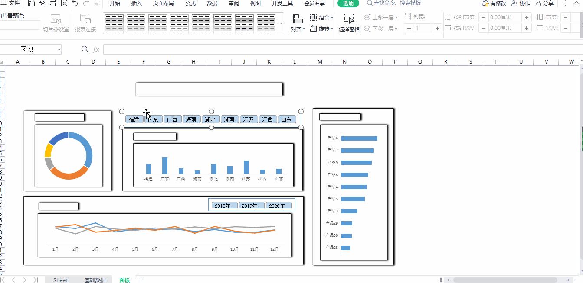583x283 pixels.
Task: Switch to the 视图 tab
Action: coord(255,3)
